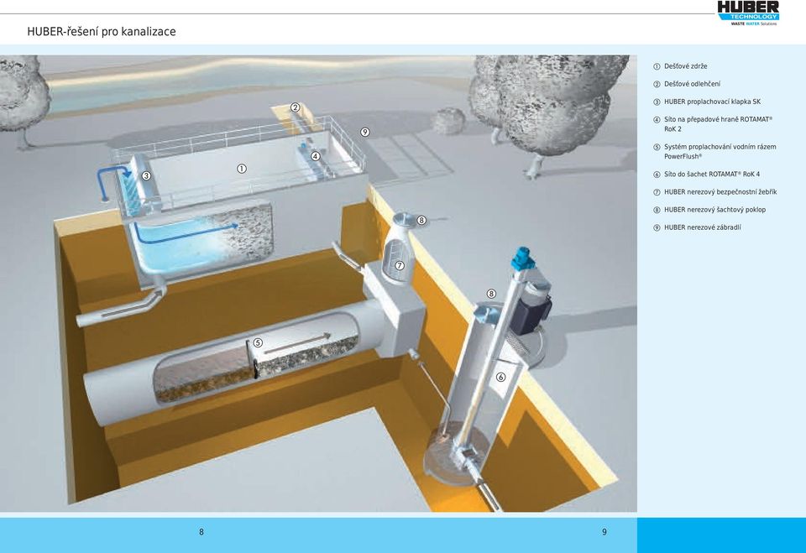Select the heading "HUBER-řešení pro kanalizace"
The width and height of the screenshot is (806, 553).
[x=102, y=32]
